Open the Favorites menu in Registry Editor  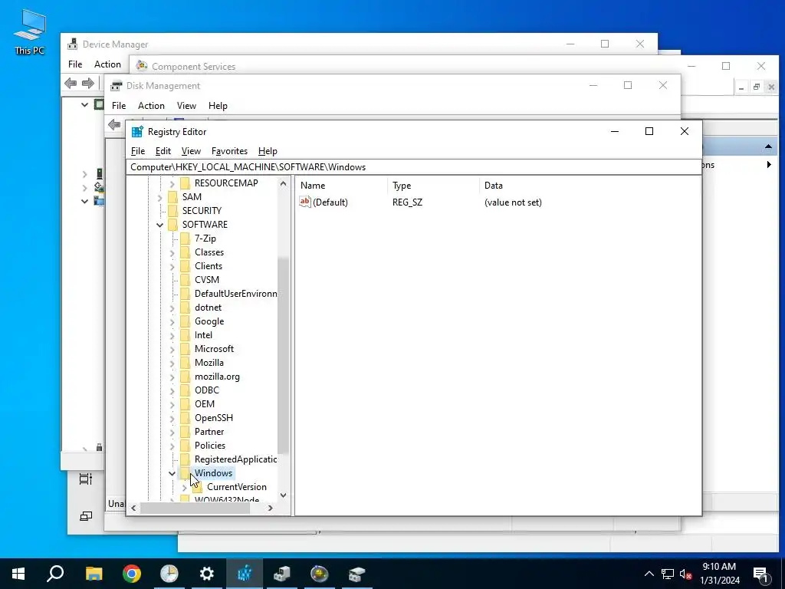tap(229, 151)
